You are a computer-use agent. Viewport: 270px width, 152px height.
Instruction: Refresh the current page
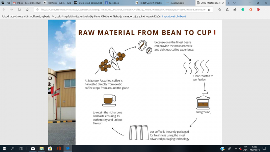click(x=19, y=10)
